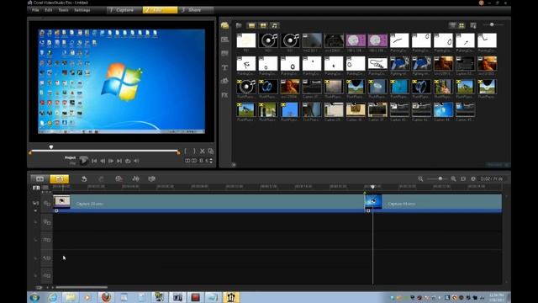The width and height of the screenshot is (538, 303).
Task: Open the Tools menu
Action: coord(63,10)
